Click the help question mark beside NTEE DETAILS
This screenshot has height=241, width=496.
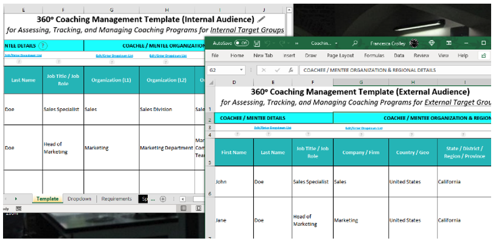[43, 46]
